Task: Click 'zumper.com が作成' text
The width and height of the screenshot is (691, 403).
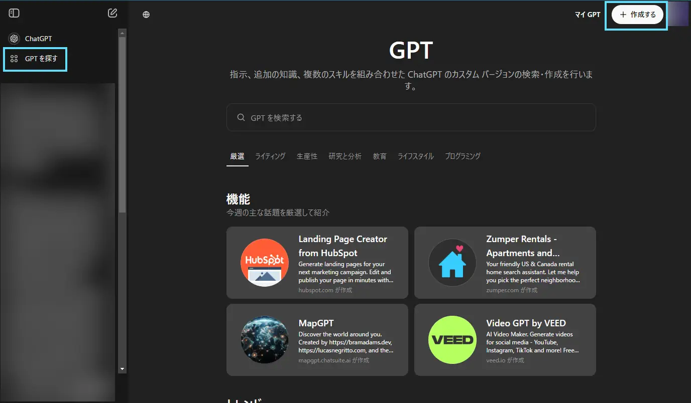Action: [512, 290]
